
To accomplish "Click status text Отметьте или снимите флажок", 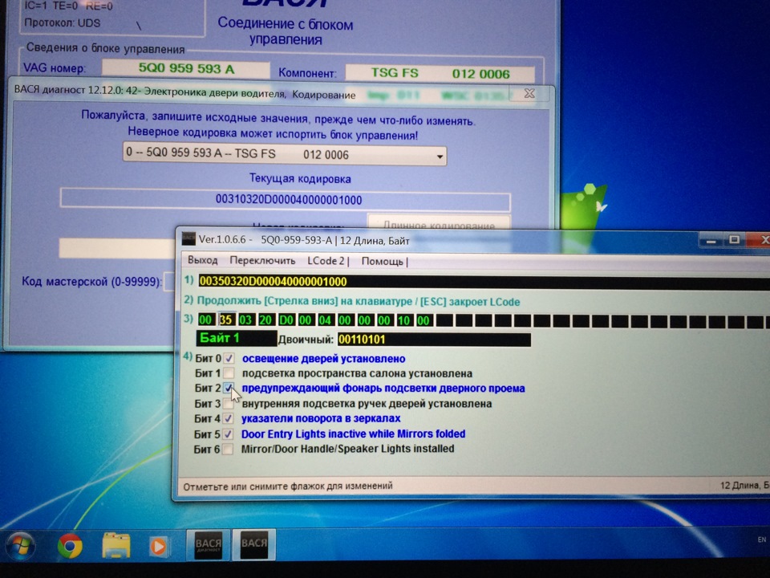I will click(x=288, y=486).
